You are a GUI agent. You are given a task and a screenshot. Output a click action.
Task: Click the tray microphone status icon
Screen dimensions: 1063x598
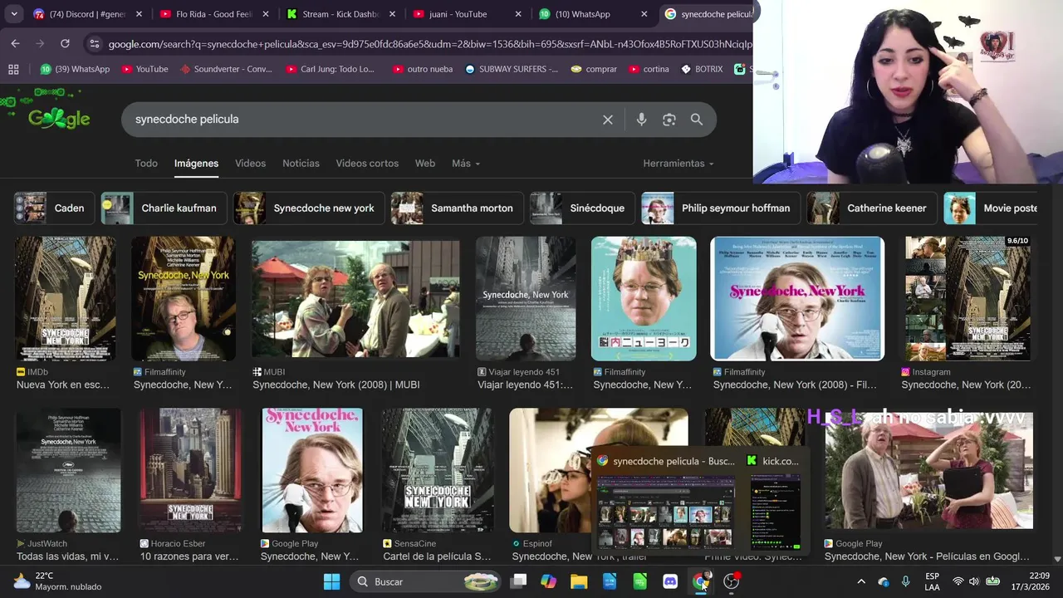tap(905, 581)
